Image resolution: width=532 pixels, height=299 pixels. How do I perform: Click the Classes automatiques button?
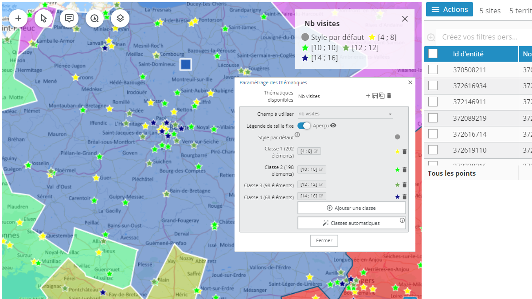(352, 223)
